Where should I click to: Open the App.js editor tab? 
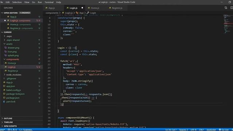point(50,8)
